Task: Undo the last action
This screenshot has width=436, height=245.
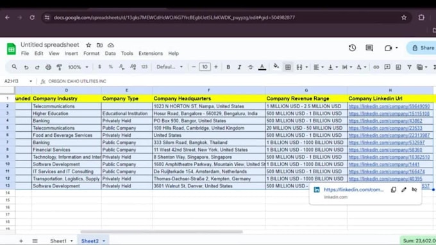Action: (x=26, y=67)
